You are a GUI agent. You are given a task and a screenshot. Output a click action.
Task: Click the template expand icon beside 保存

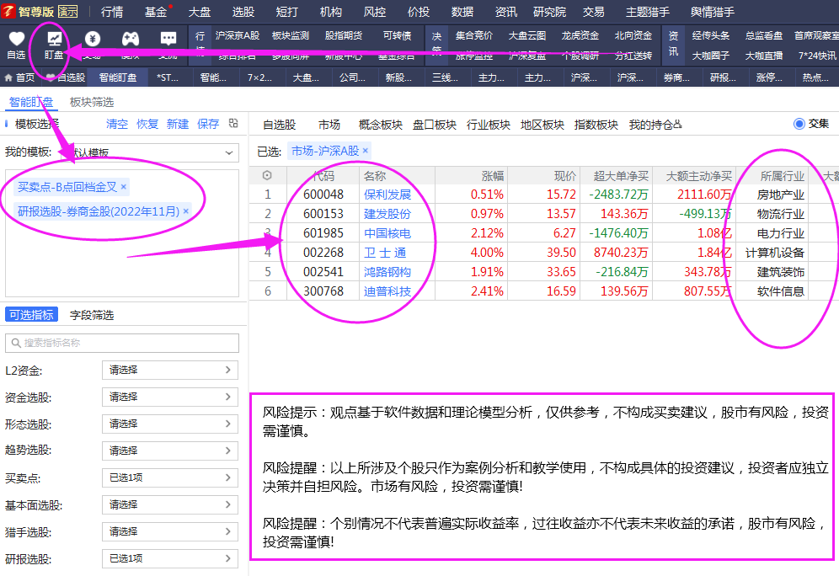click(233, 124)
